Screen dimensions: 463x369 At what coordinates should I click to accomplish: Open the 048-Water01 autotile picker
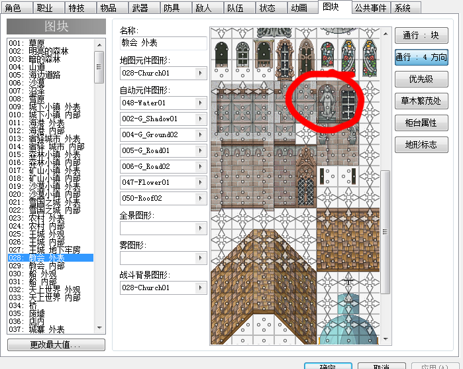(201, 103)
